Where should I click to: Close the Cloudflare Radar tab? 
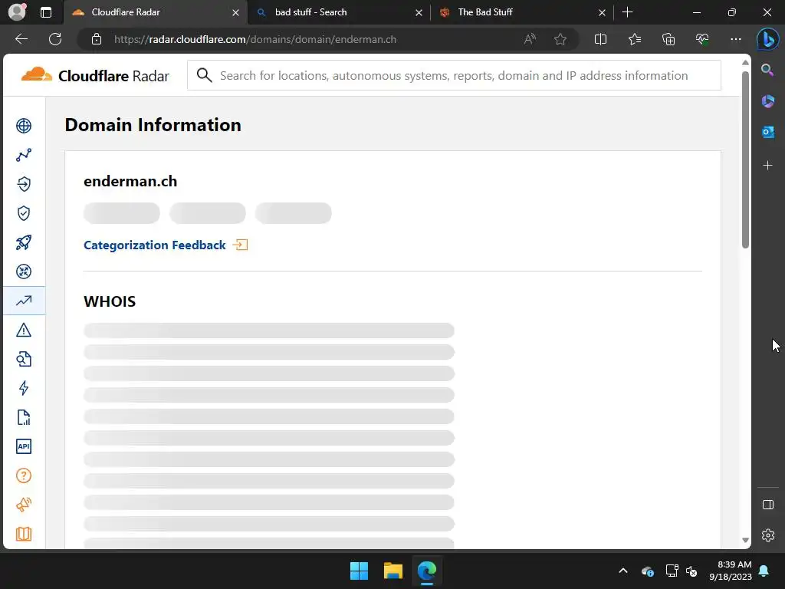coord(235,12)
